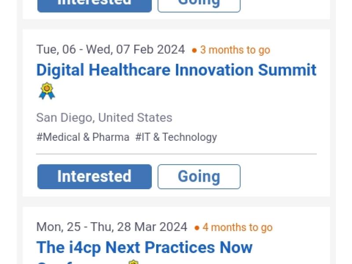The height and width of the screenshot is (264, 352).
Task: Click the divider line above the Interested button
Action: point(176,154)
